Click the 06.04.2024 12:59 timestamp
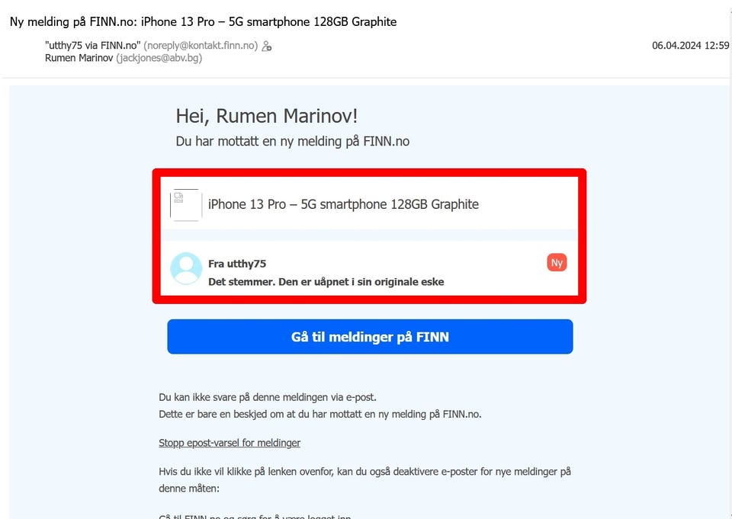Image resolution: width=732 pixels, height=519 pixels. tap(691, 45)
